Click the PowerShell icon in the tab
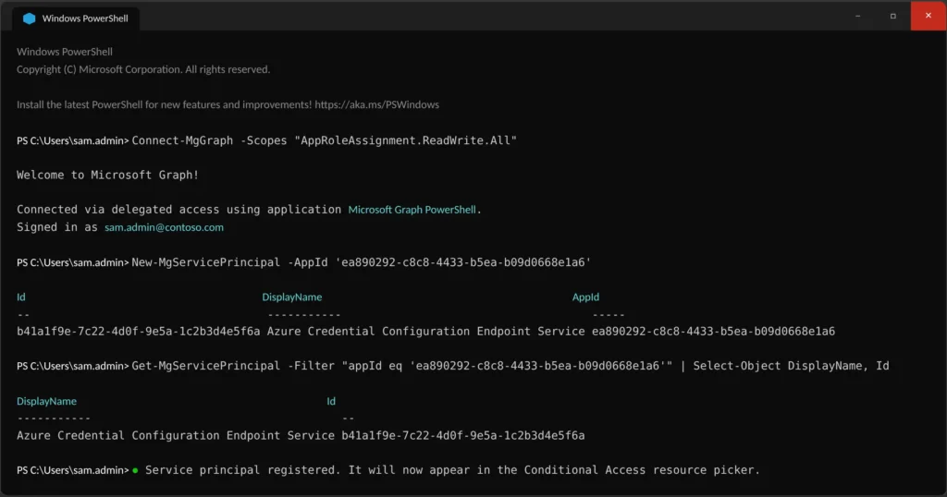 click(x=29, y=18)
